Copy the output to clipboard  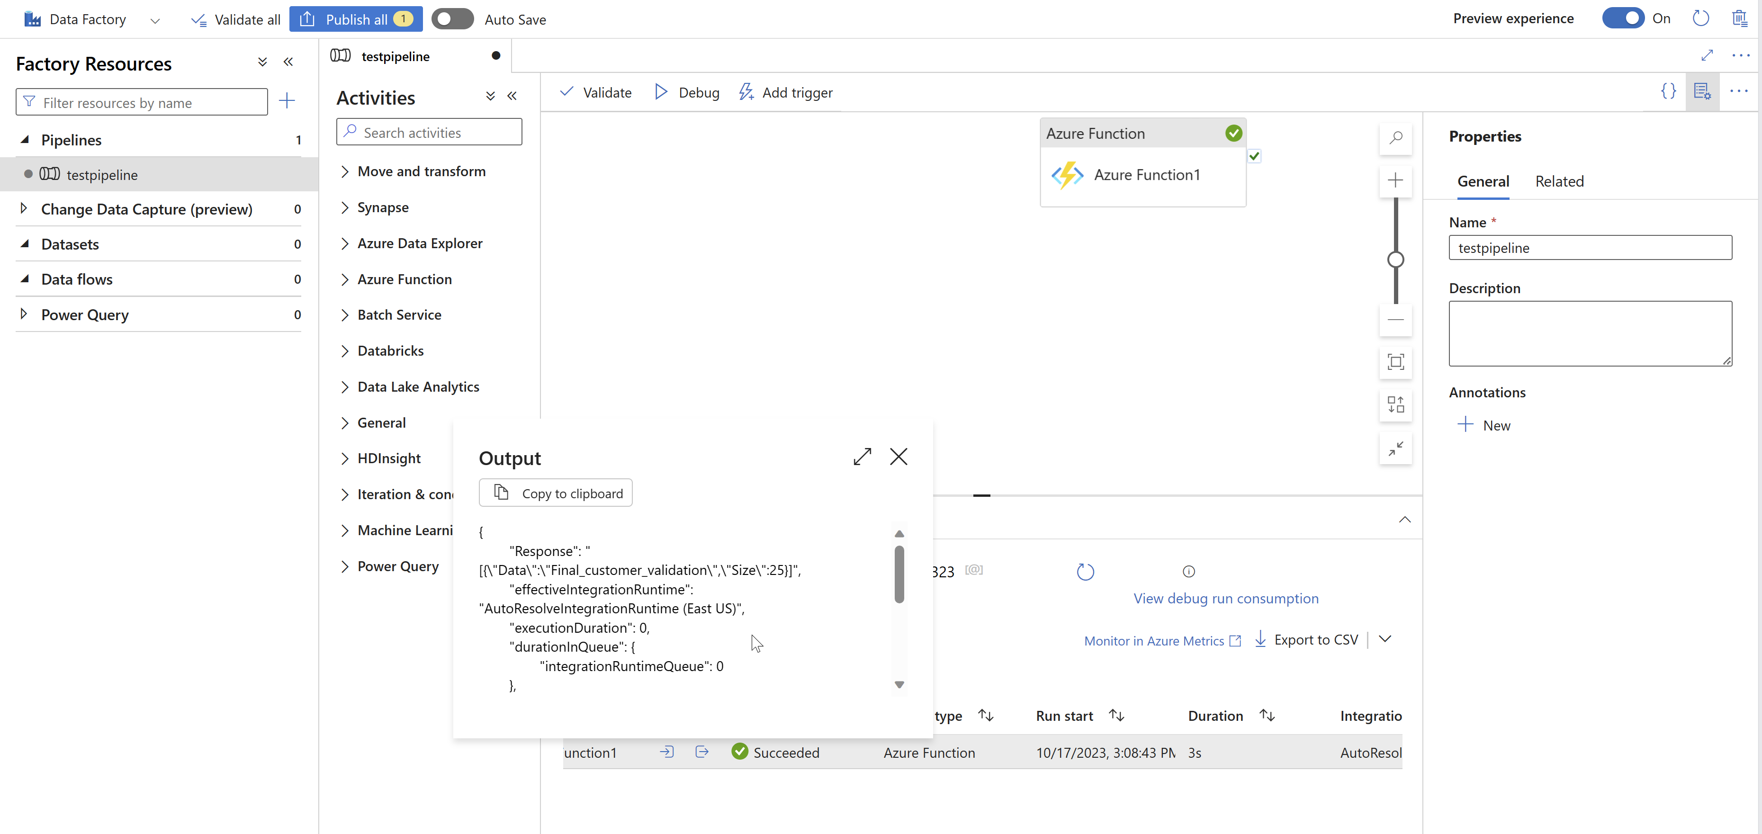[556, 493]
